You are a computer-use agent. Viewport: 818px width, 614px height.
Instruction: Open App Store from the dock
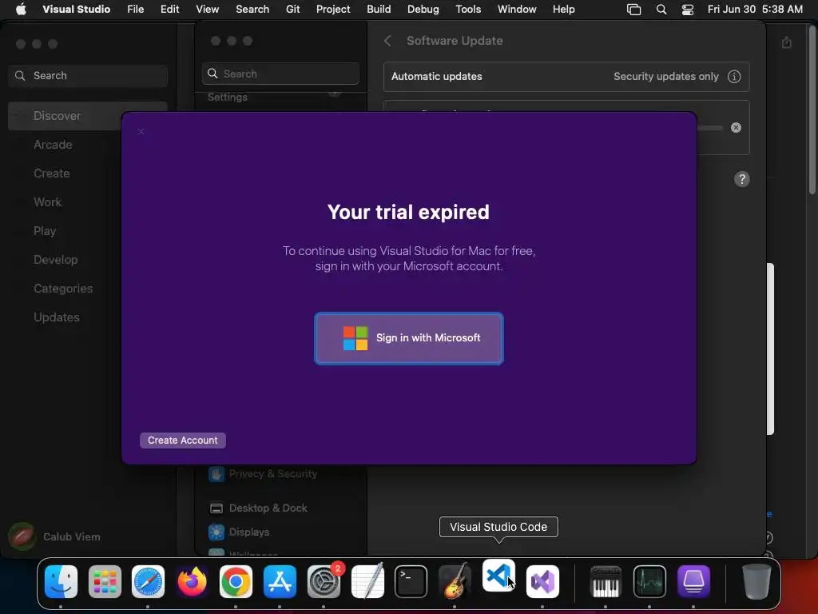coord(280,582)
